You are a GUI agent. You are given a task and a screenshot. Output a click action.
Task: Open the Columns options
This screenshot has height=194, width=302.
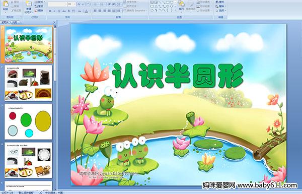(x=119, y=11)
